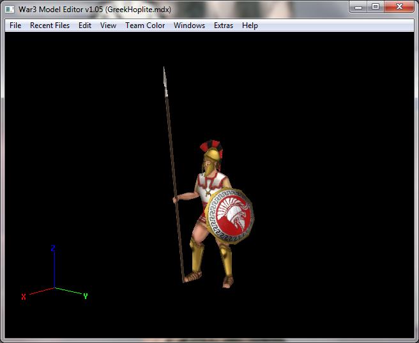Viewport: 419px width, 343px height.
Task: Click the hoplite's golden crested helmet
Action: (212, 157)
